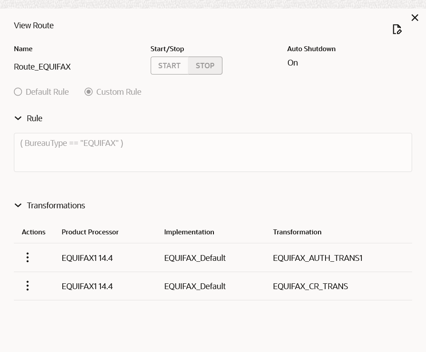This screenshot has height=352, width=426.
Task: Open actions menu for EQUIFAX_CR_TRANS row
Action: (27, 286)
